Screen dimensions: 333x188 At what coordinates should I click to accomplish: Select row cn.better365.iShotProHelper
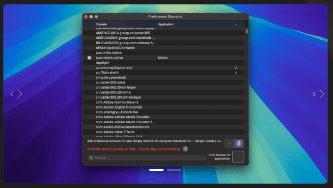click(x=164, y=97)
